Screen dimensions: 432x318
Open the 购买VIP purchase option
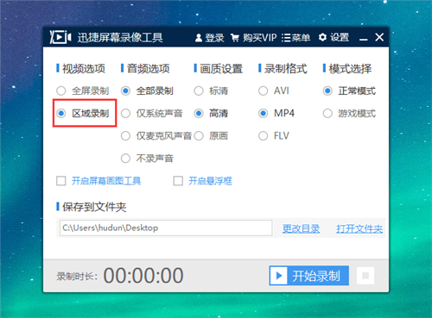254,38
